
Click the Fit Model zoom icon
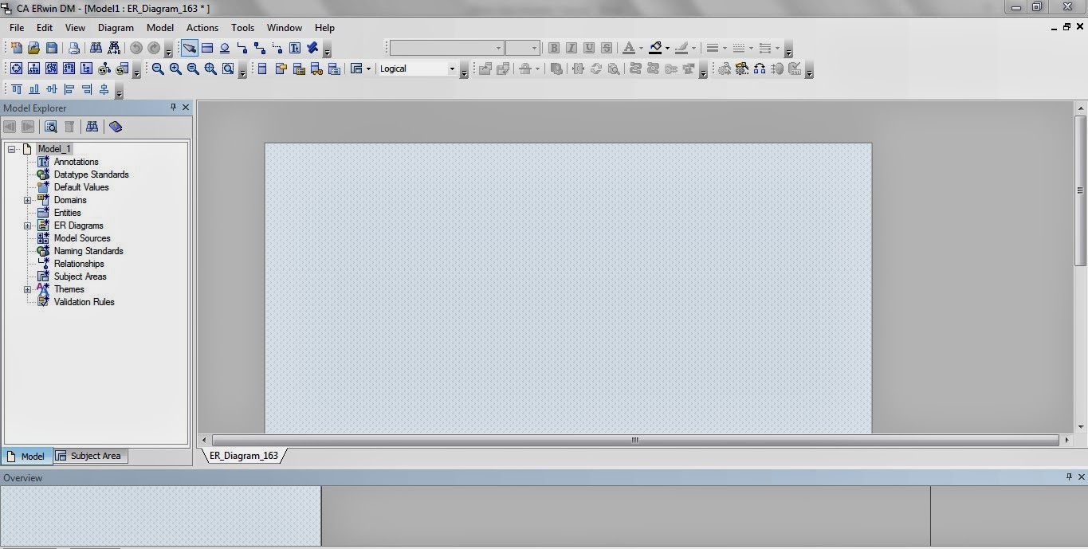pos(210,69)
